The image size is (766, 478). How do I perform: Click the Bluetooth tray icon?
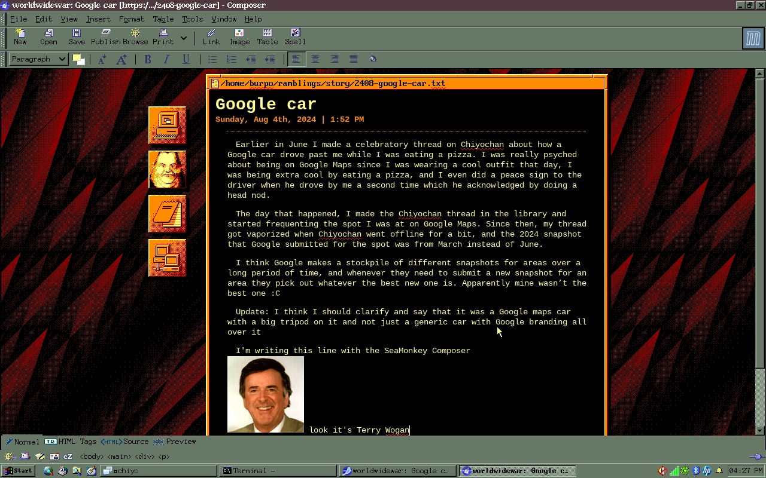[x=697, y=471]
